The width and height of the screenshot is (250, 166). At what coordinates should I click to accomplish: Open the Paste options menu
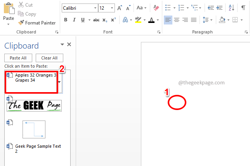point(9,24)
